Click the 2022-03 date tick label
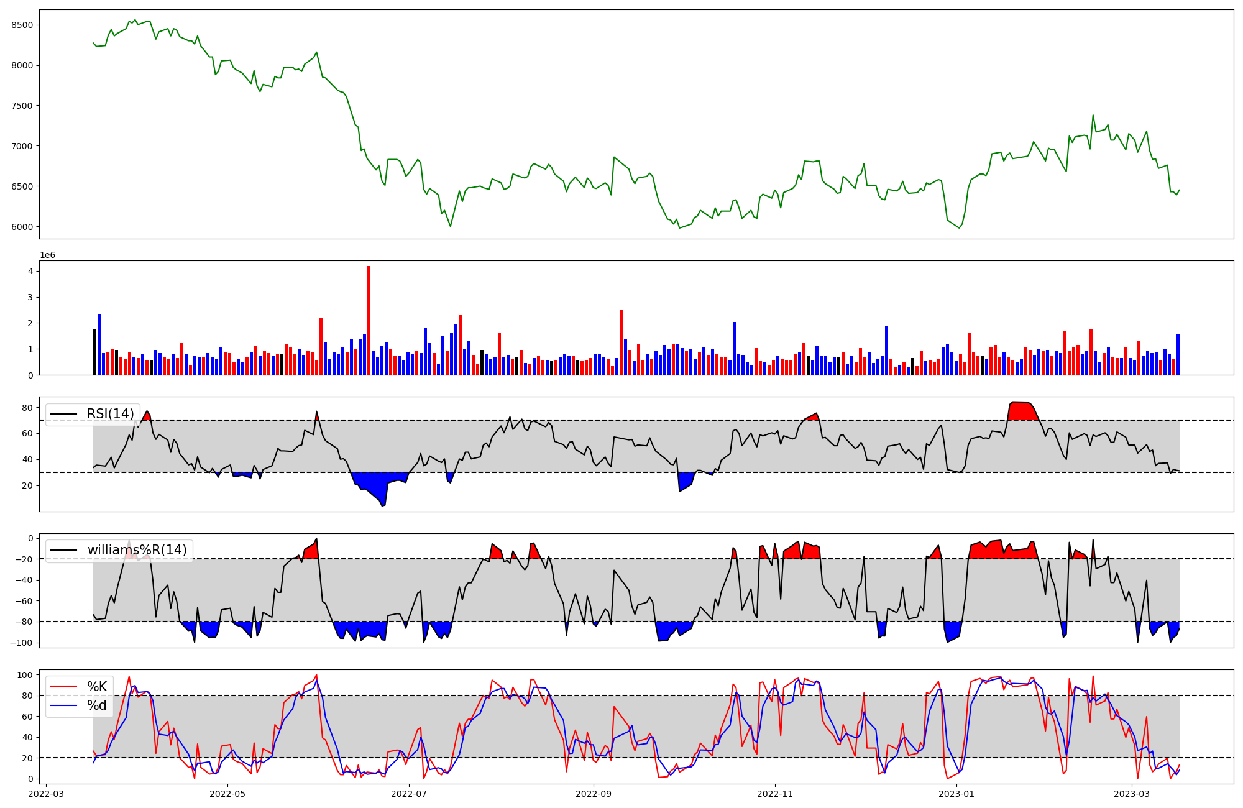 tap(47, 794)
